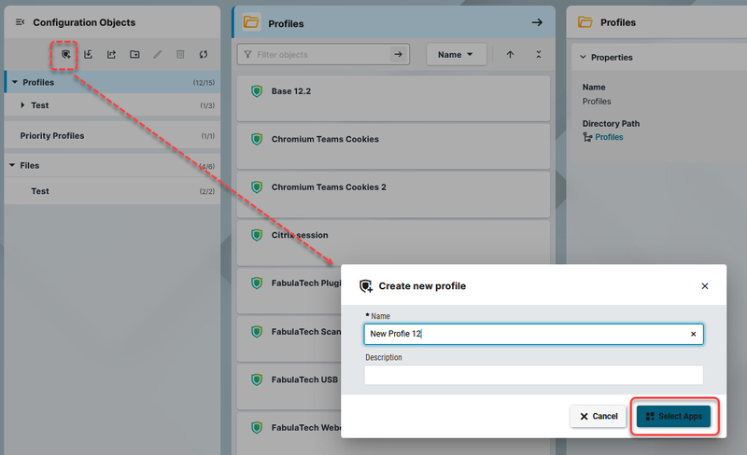Viewport: 747px width, 455px height.
Task: Collapse the Configuration Objects sidebar panel
Action: 20,22
